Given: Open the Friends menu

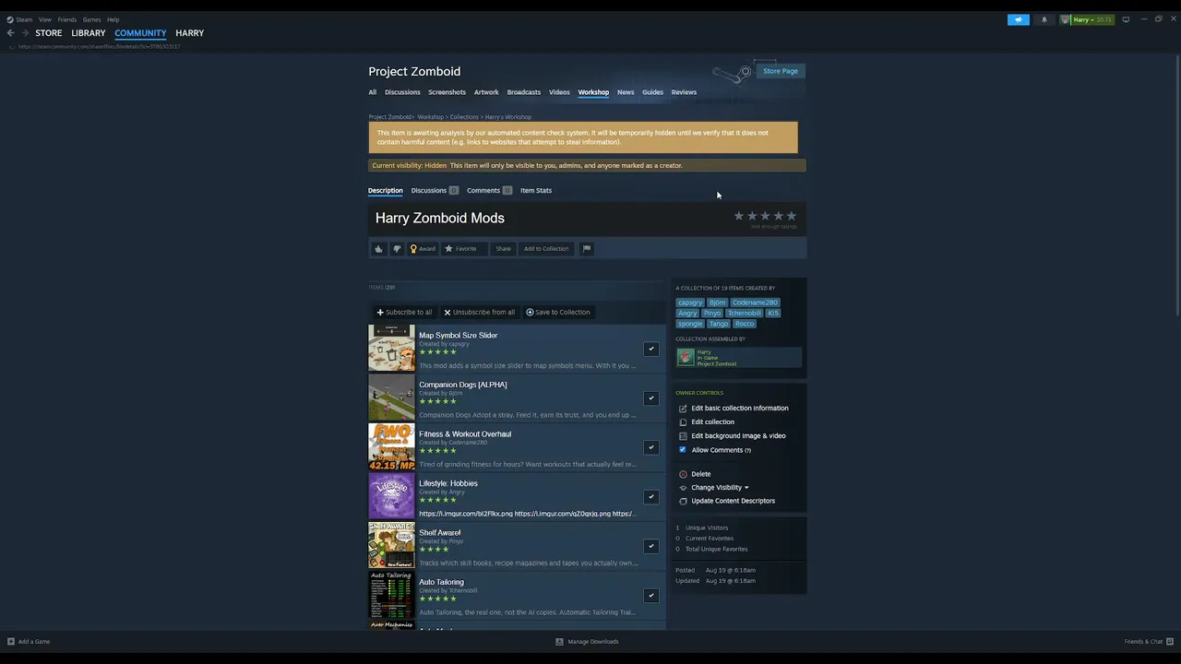Looking at the screenshot, I should click(x=67, y=19).
